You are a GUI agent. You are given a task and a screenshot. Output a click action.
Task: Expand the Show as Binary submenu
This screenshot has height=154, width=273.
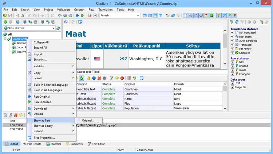51,126
